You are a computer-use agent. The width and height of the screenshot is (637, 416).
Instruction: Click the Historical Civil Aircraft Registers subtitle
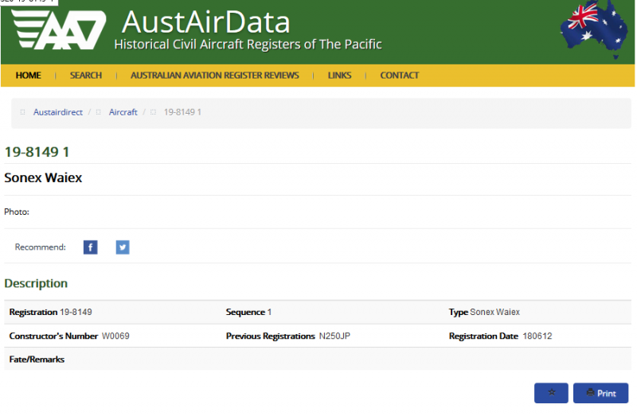click(248, 45)
